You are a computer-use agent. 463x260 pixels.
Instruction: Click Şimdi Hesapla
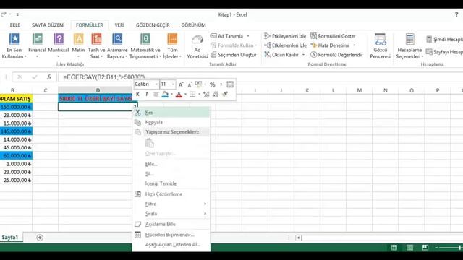[444, 39]
